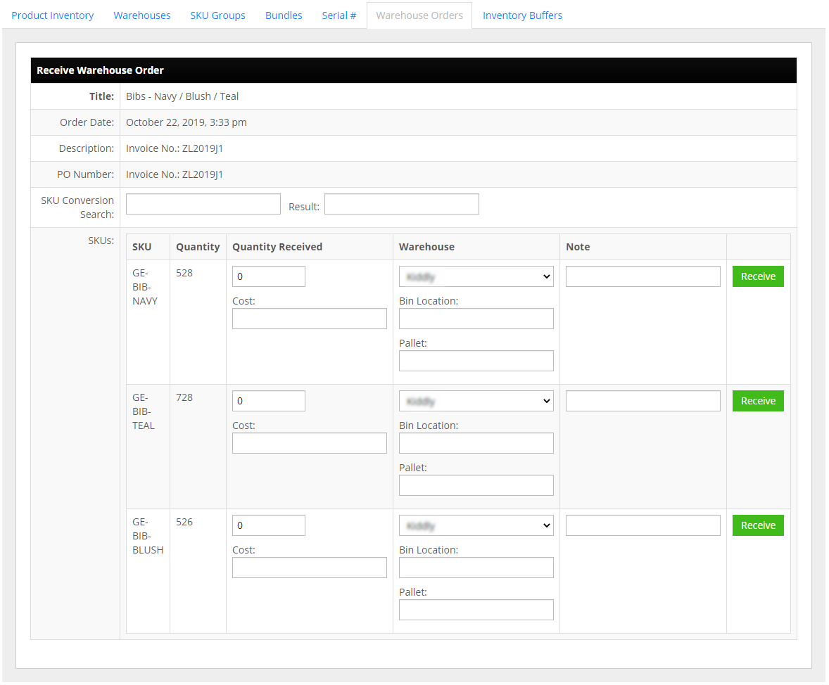Open the SKU Groups tab
The image size is (829, 685).
[217, 15]
